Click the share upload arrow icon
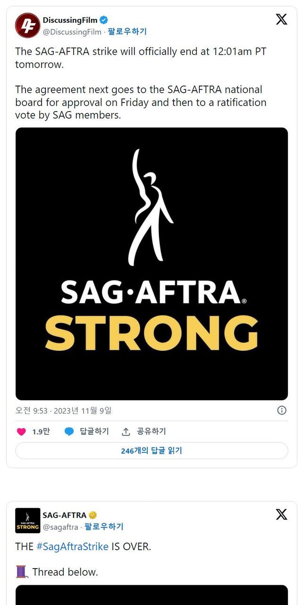 pyautogui.click(x=126, y=432)
